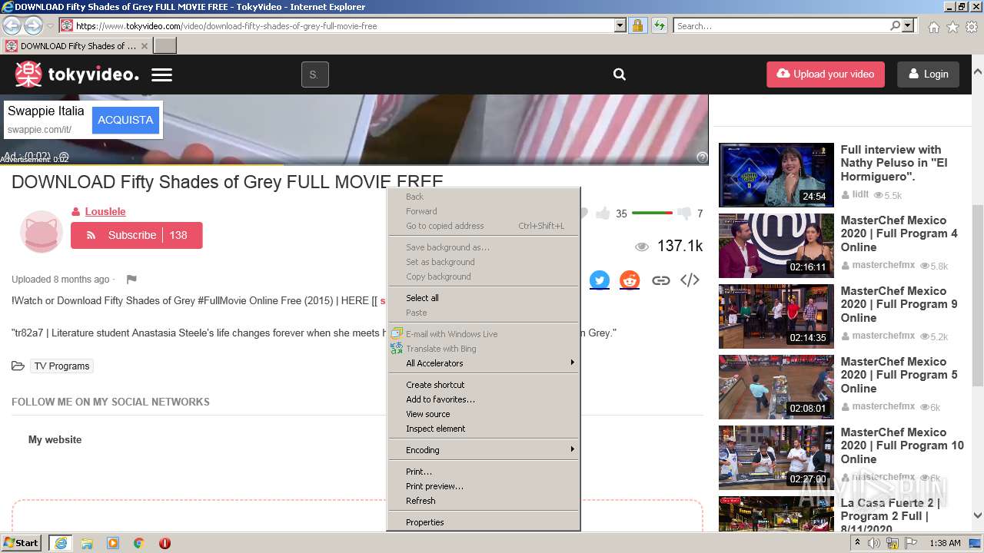Click Internet Explorer taskbar icon
Screen dimensions: 984x553
[x=61, y=543]
